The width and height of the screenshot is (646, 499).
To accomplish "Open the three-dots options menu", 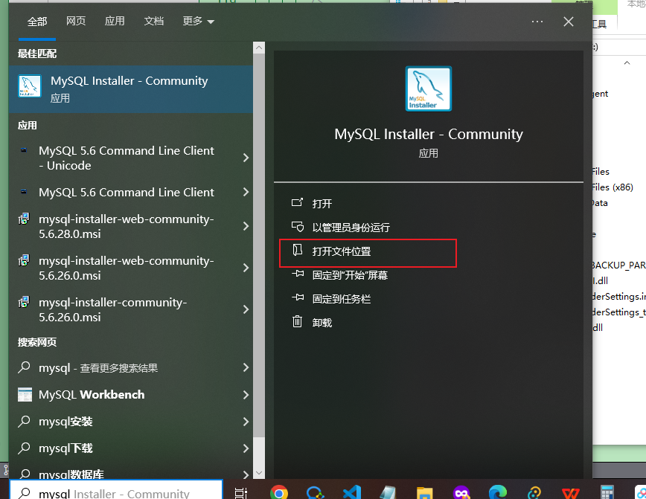I will (x=537, y=22).
